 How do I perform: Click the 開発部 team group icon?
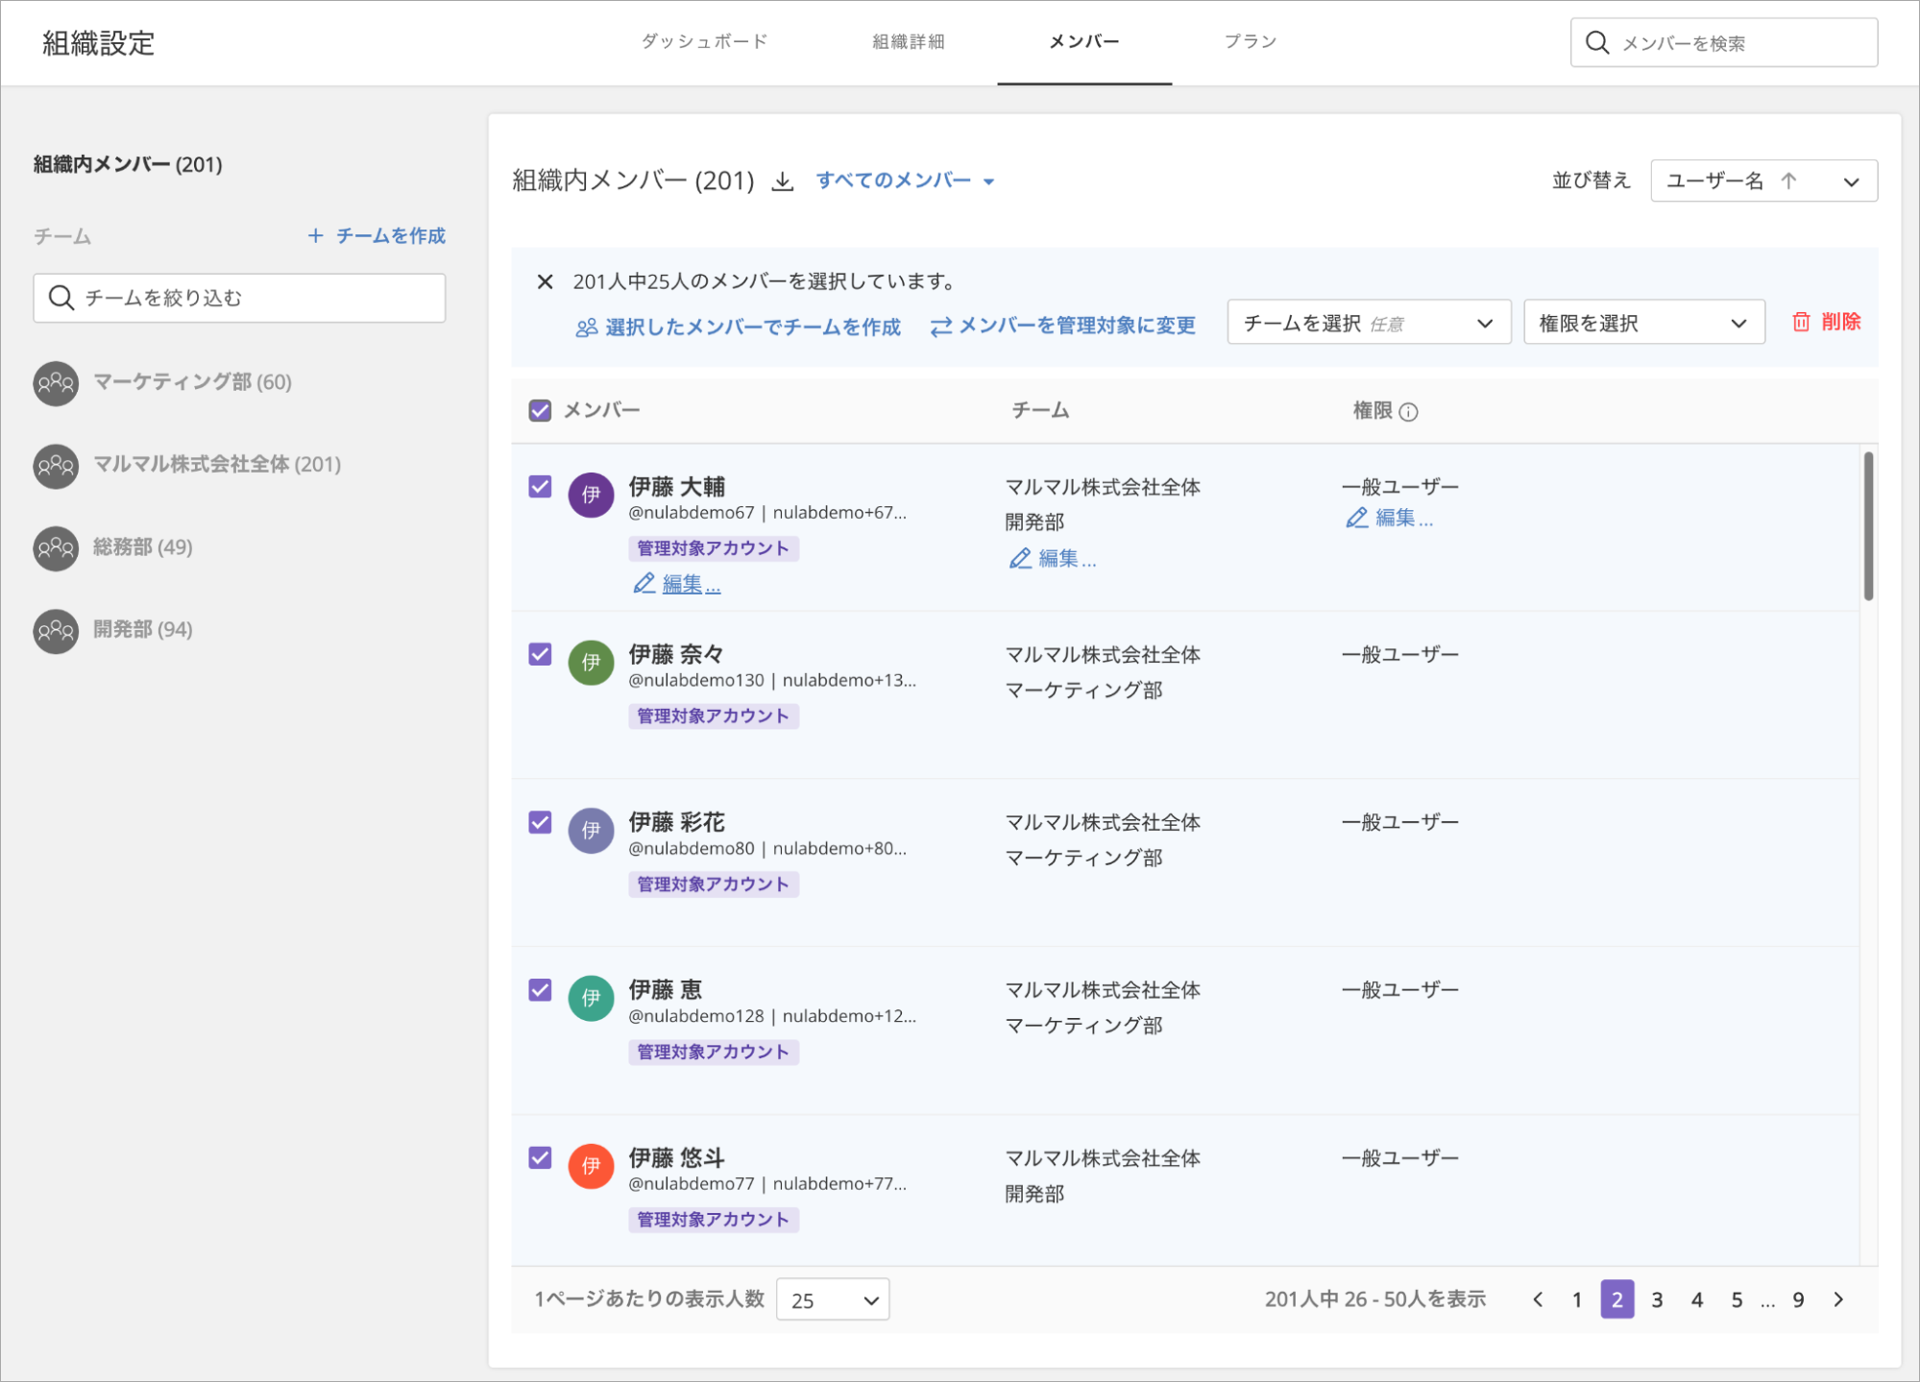tap(56, 631)
